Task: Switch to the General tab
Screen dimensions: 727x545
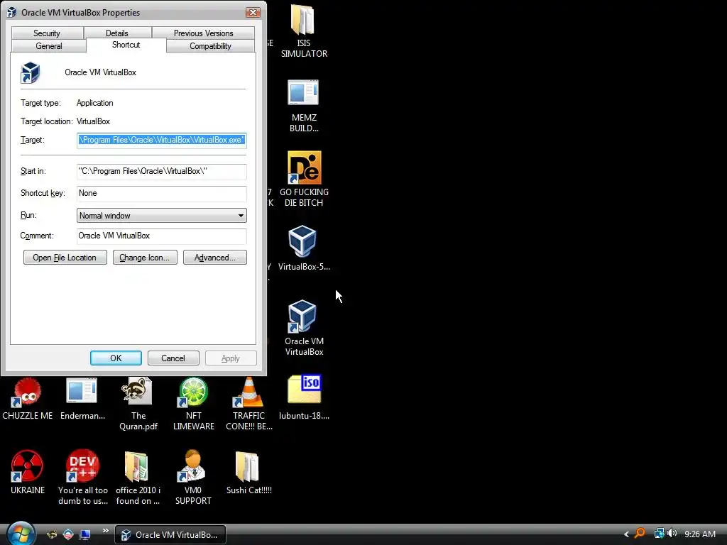Action: (x=49, y=46)
